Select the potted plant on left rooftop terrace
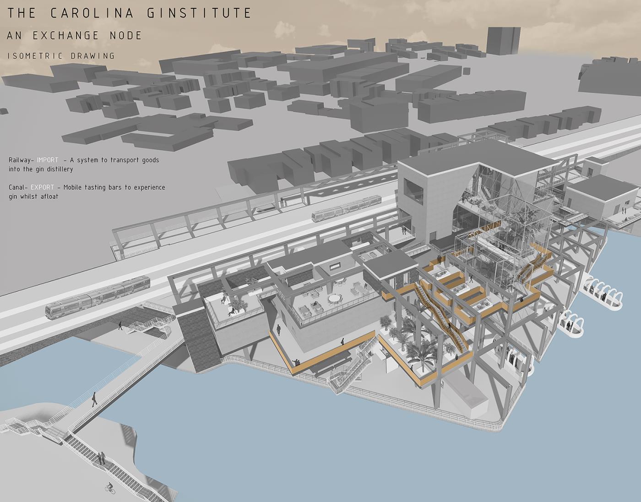This screenshot has width=641, height=502. click(x=237, y=305)
